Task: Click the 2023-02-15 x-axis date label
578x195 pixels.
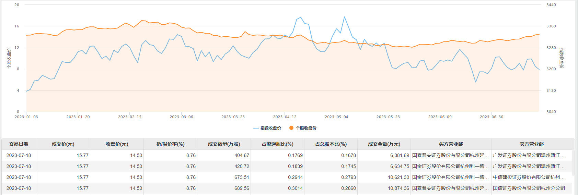Action: coord(130,117)
